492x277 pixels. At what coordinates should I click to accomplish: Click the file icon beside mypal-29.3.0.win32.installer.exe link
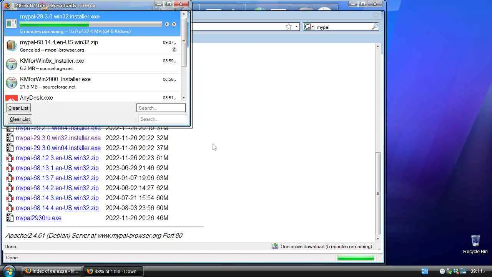click(x=10, y=138)
